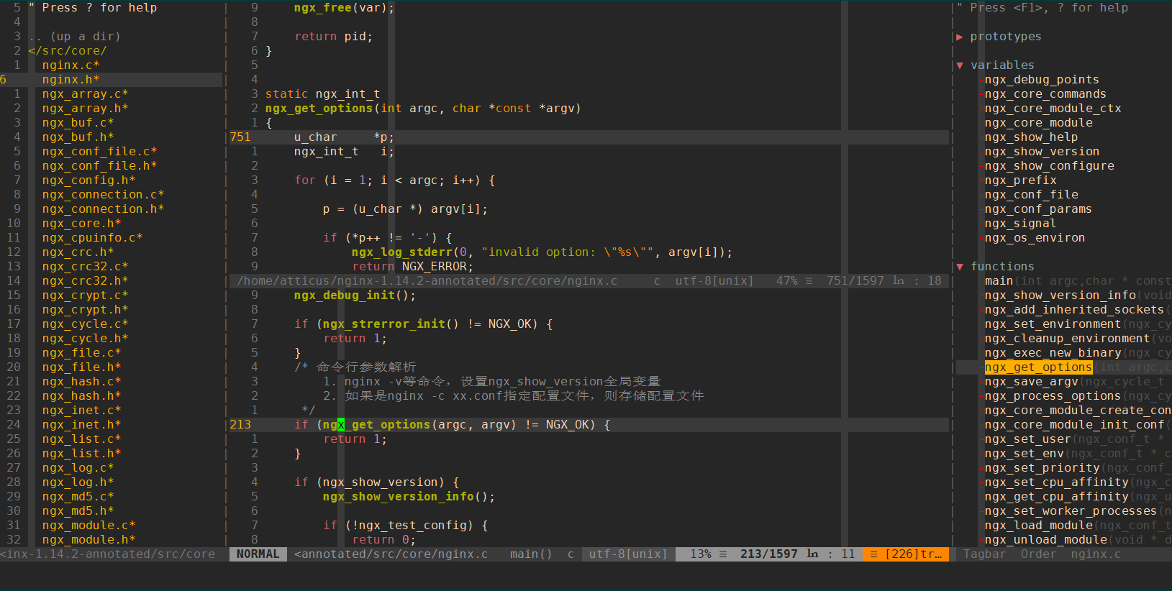The height and width of the screenshot is (591, 1172).
Task: Click ngx_show_version_info() call in lower split
Action: [x=409, y=497]
